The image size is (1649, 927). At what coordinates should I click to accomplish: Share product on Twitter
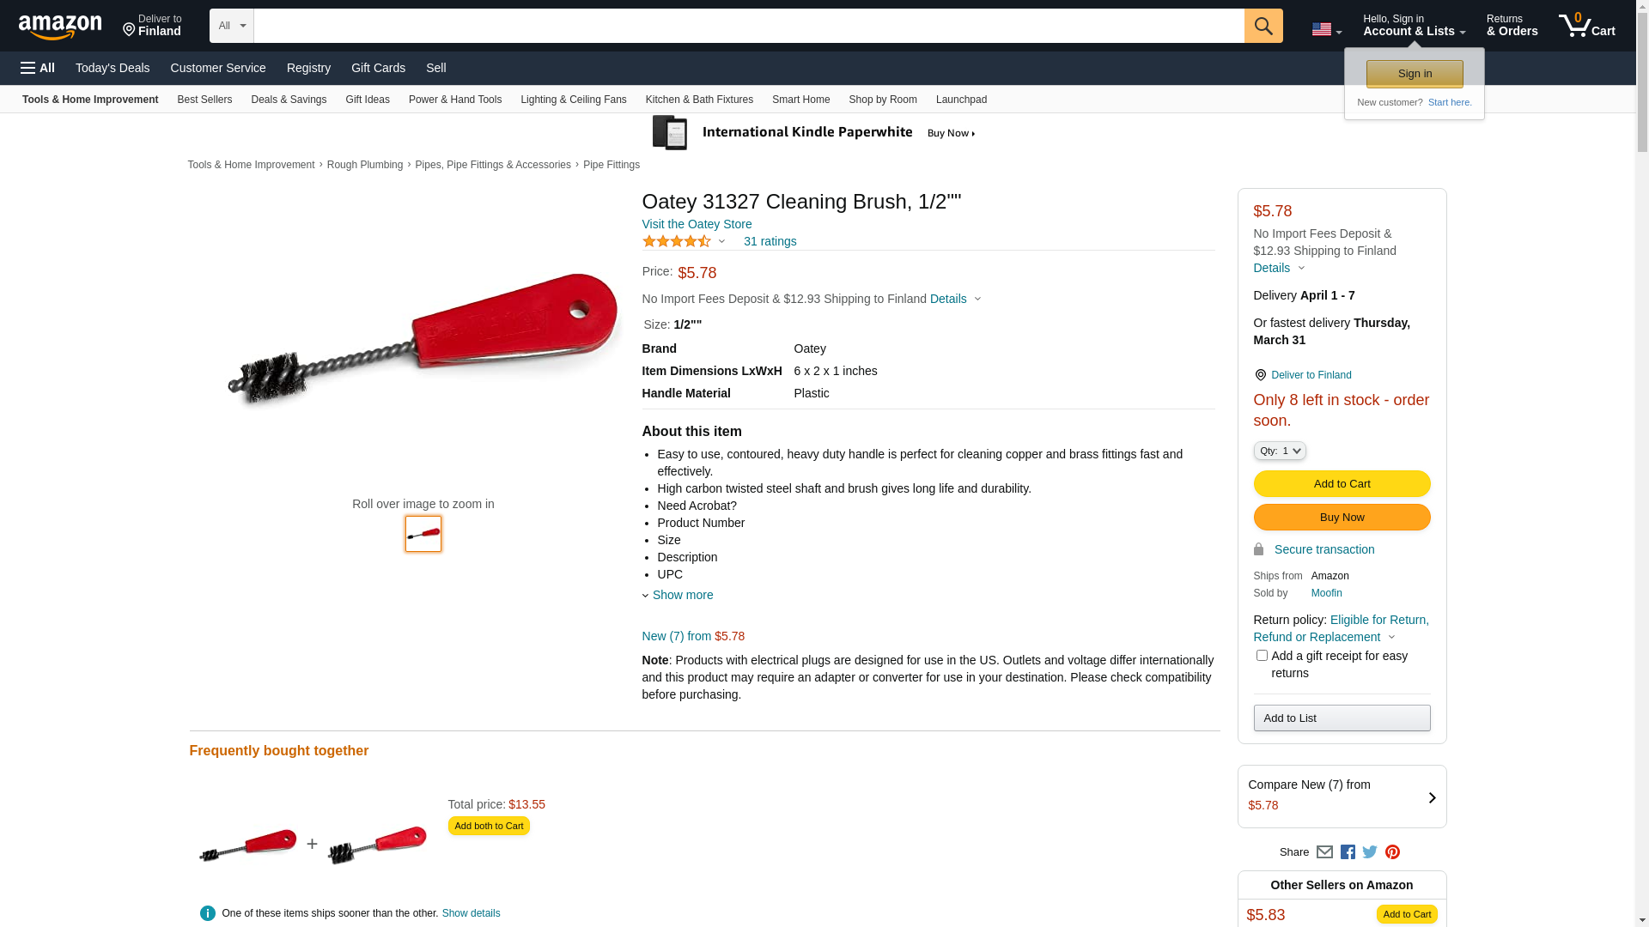click(x=1370, y=852)
